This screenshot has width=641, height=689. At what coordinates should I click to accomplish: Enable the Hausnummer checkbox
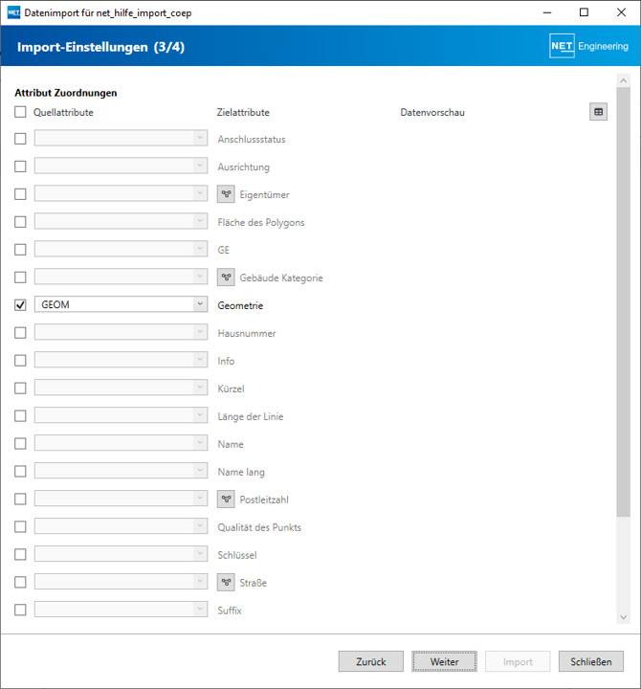(x=20, y=333)
